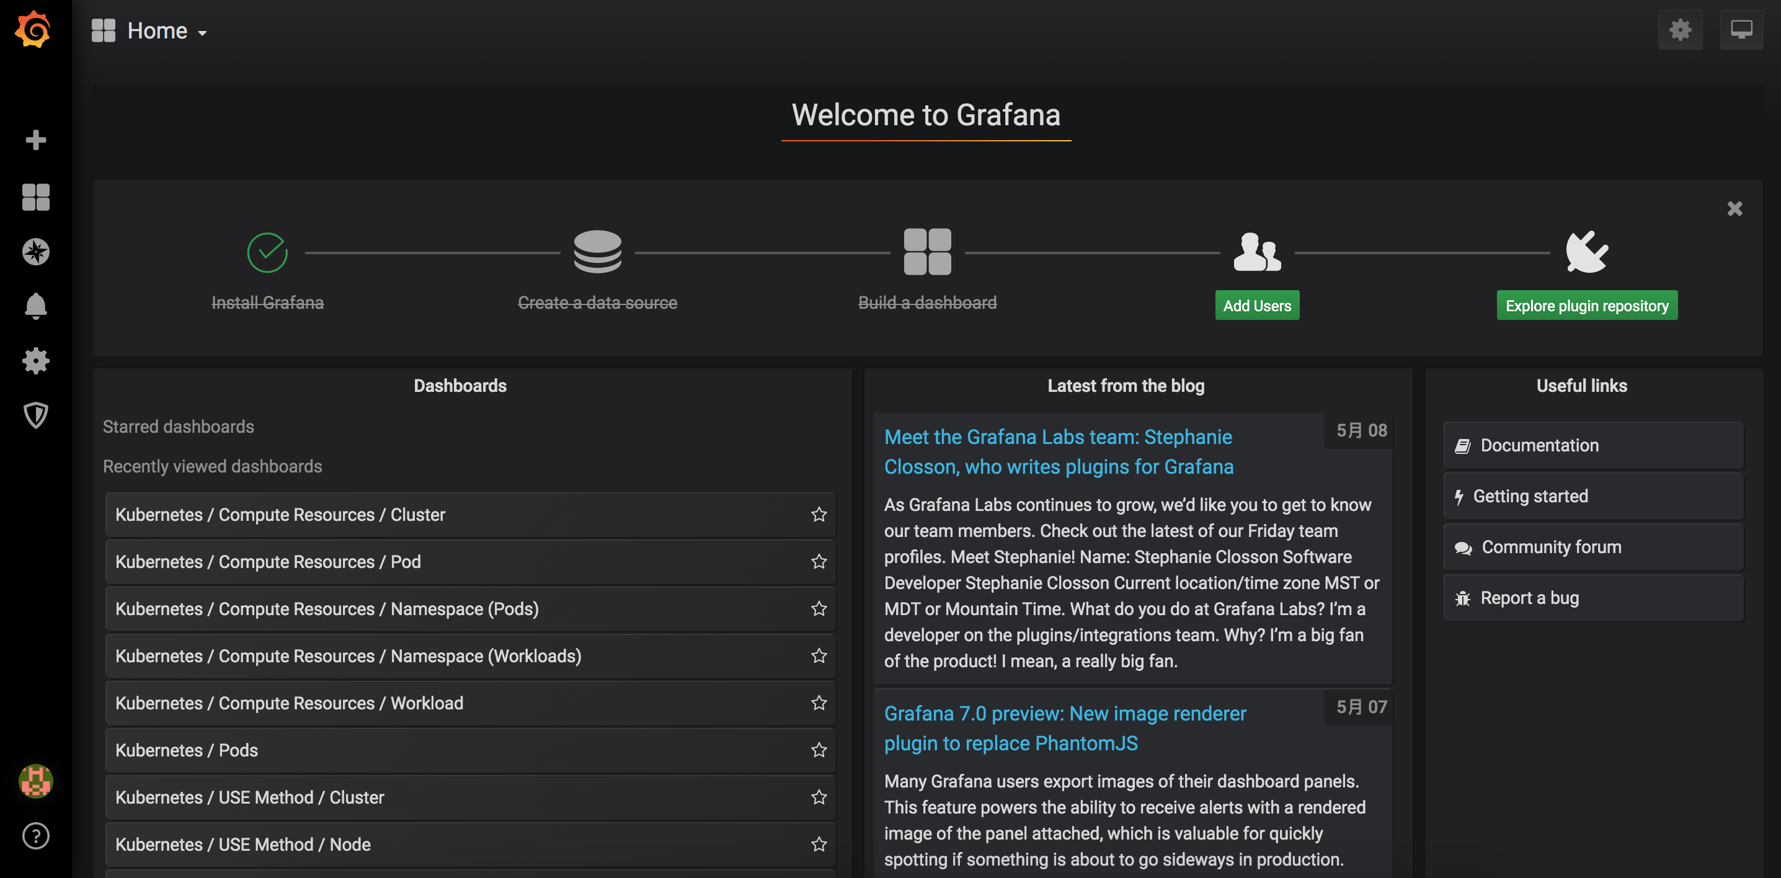Open the Community forum link
This screenshot has height=878, width=1781.
[1593, 547]
